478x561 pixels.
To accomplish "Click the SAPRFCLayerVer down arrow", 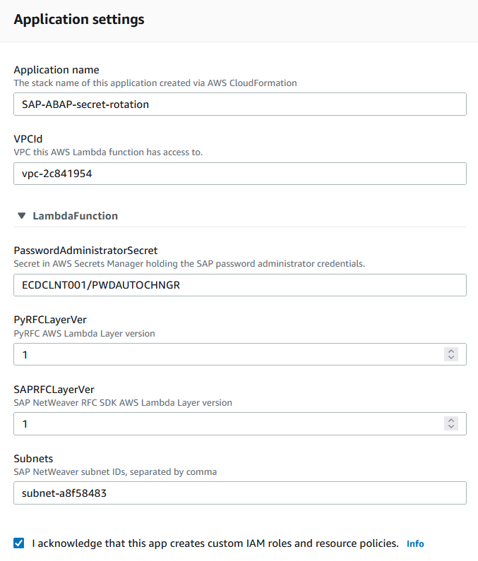I will 451,427.
